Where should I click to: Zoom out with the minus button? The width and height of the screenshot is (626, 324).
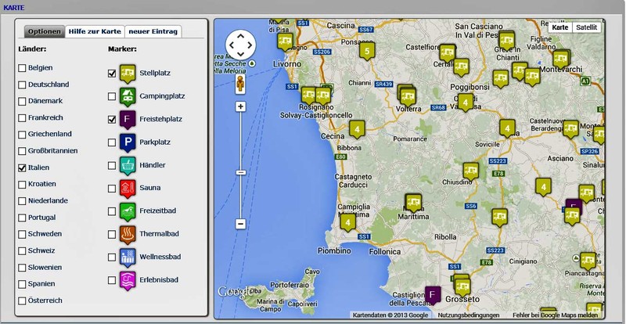click(x=240, y=224)
